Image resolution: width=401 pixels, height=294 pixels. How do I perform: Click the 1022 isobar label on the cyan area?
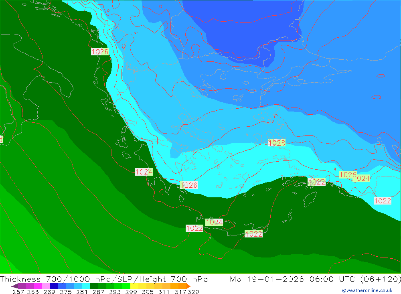pos(383,201)
